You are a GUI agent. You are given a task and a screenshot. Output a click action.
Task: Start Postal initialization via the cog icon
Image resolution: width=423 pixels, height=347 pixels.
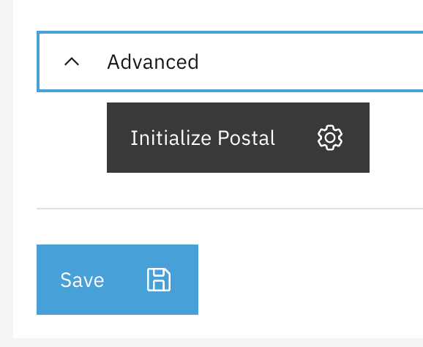coord(330,138)
